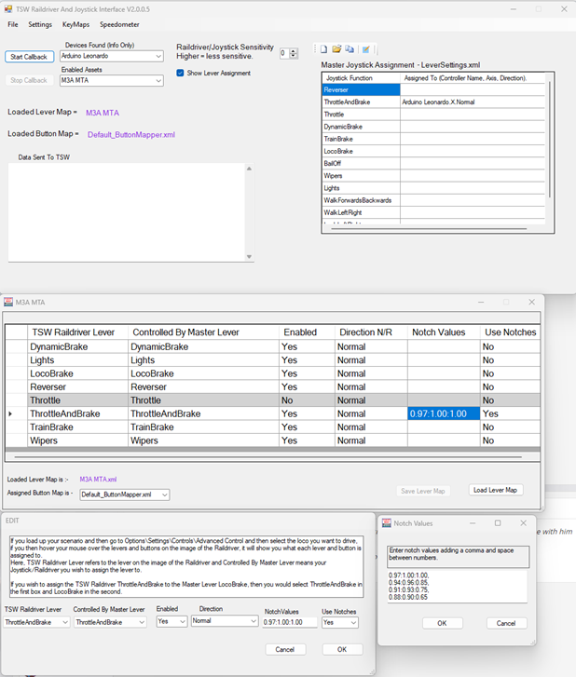576x677 pixels.
Task: Open the Devices Found dropdown
Action: [x=158, y=56]
